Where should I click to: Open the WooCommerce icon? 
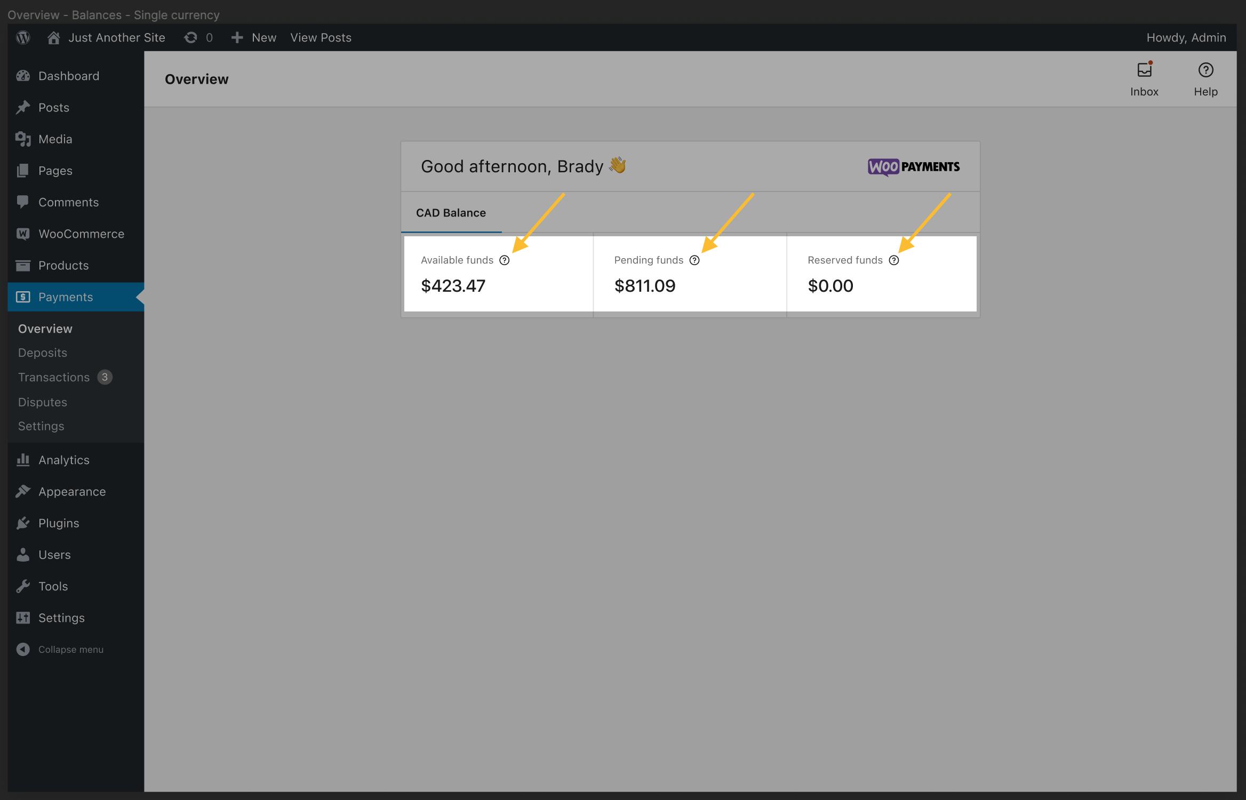[x=23, y=234]
